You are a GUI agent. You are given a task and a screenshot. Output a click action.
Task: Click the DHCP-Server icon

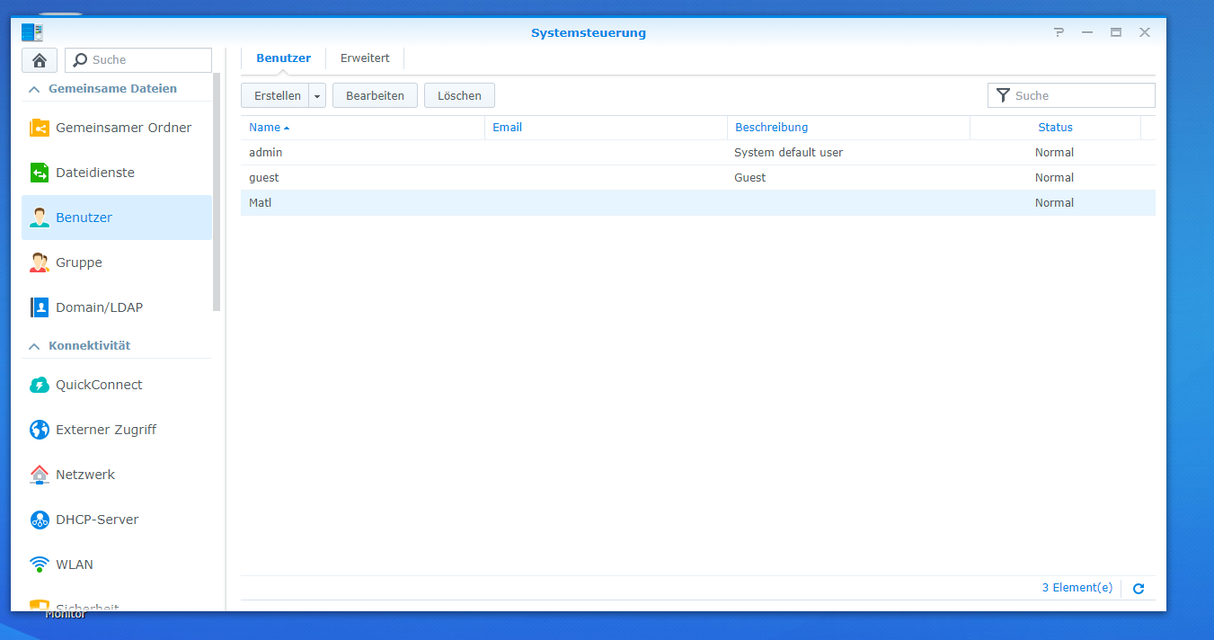point(40,520)
